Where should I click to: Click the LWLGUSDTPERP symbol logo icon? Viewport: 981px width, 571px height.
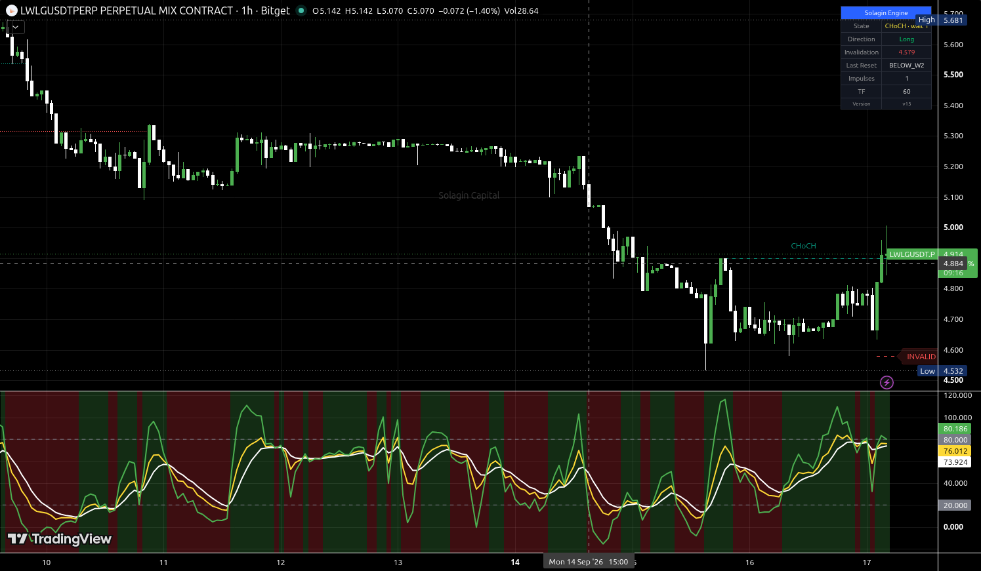pyautogui.click(x=11, y=10)
